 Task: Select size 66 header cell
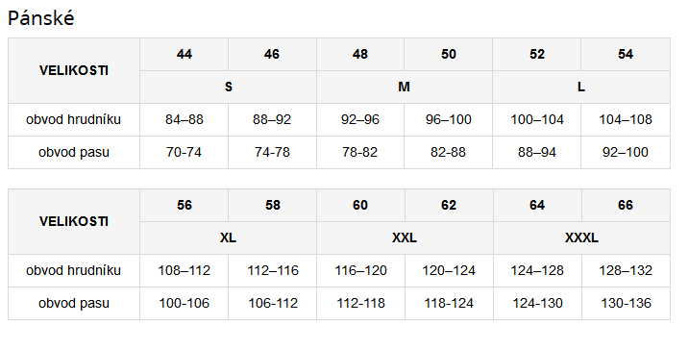[627, 206]
